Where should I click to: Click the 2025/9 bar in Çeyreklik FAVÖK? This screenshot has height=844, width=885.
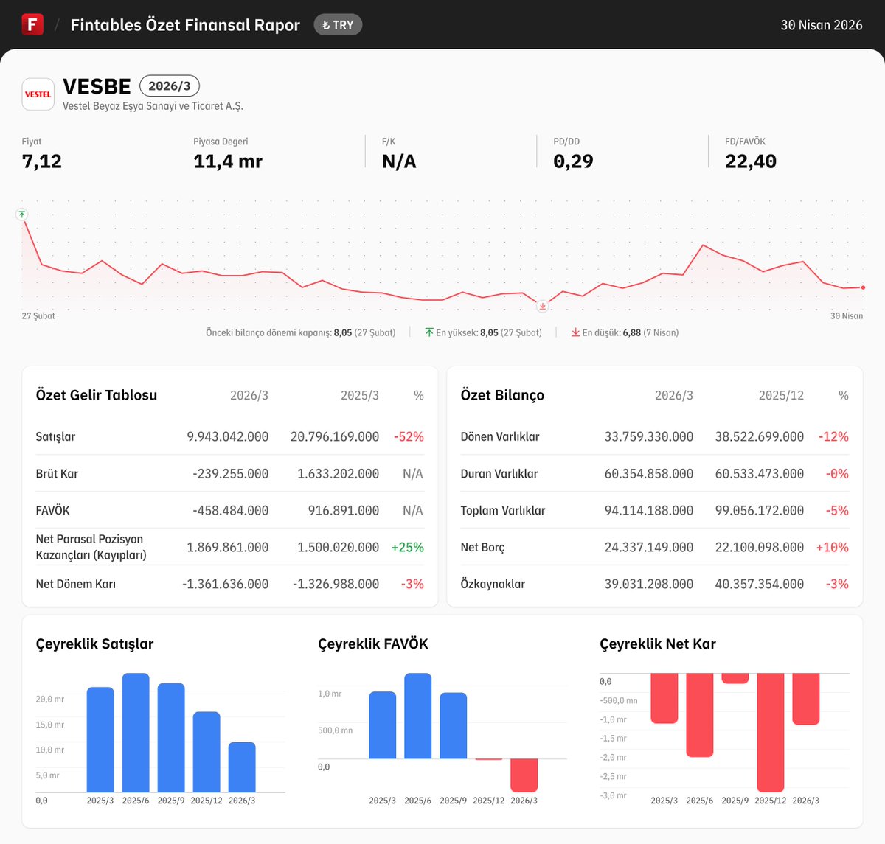[x=453, y=725]
